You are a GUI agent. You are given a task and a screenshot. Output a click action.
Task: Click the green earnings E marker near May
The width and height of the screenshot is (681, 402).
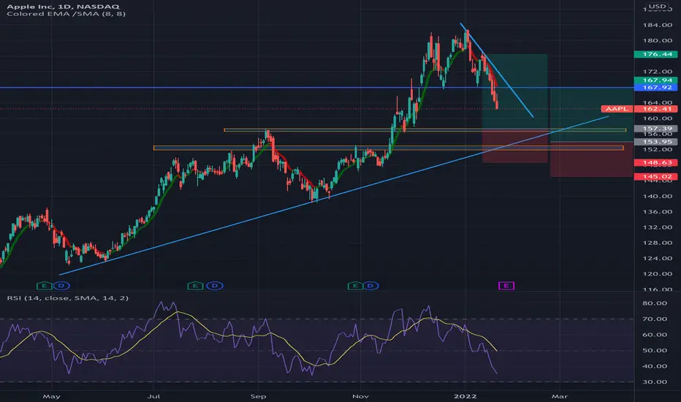click(x=45, y=286)
